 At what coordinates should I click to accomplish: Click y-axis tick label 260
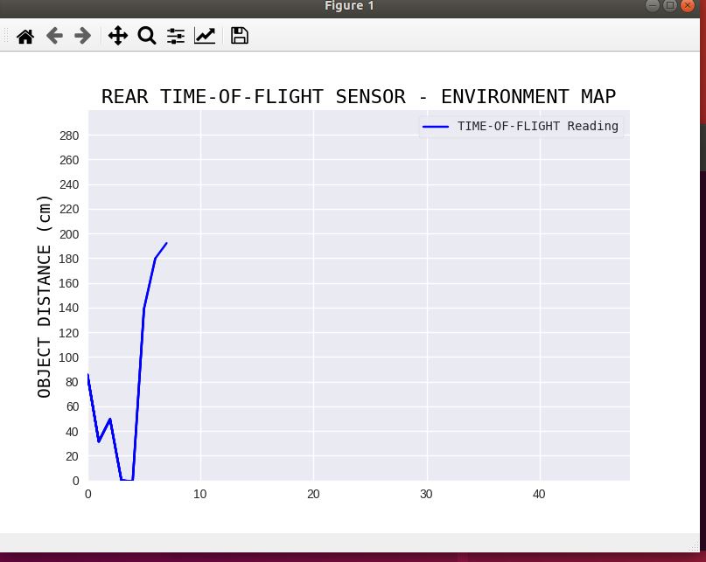(69, 160)
